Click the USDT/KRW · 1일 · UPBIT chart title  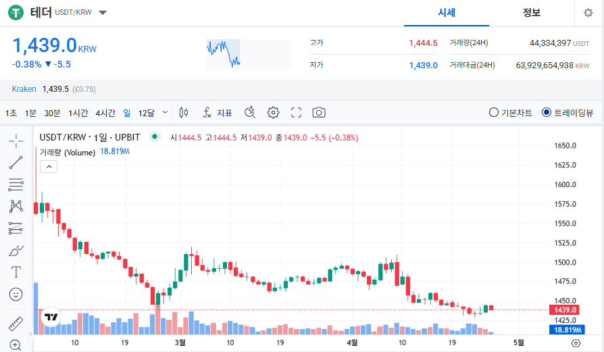coord(90,137)
